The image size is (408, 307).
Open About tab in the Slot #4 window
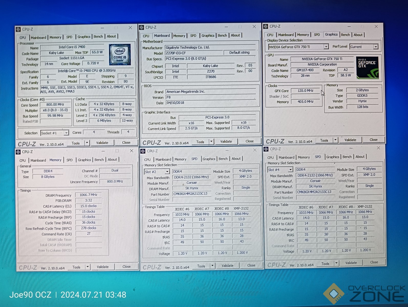[360, 157]
